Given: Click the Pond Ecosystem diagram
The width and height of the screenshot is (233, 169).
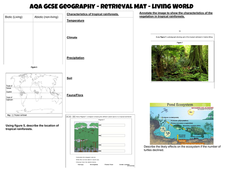Looking at the screenshot, I should click(x=182, y=124).
